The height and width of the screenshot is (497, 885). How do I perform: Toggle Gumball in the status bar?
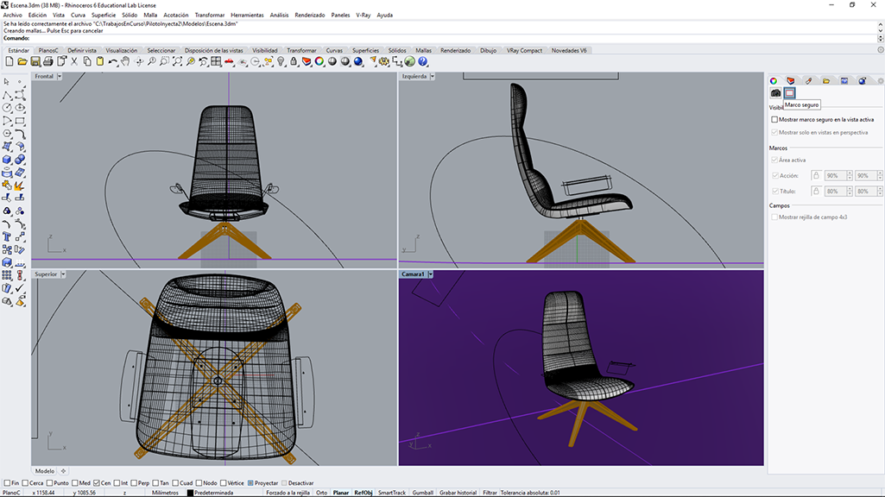pyautogui.click(x=423, y=493)
